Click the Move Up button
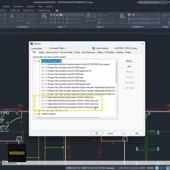Viewport: 170px width, 170px height. pos(130,77)
